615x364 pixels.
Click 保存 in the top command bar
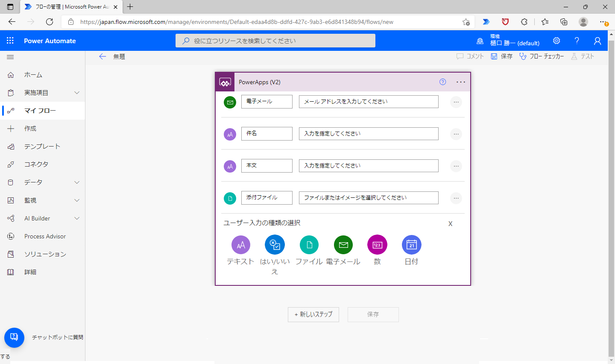pos(501,56)
